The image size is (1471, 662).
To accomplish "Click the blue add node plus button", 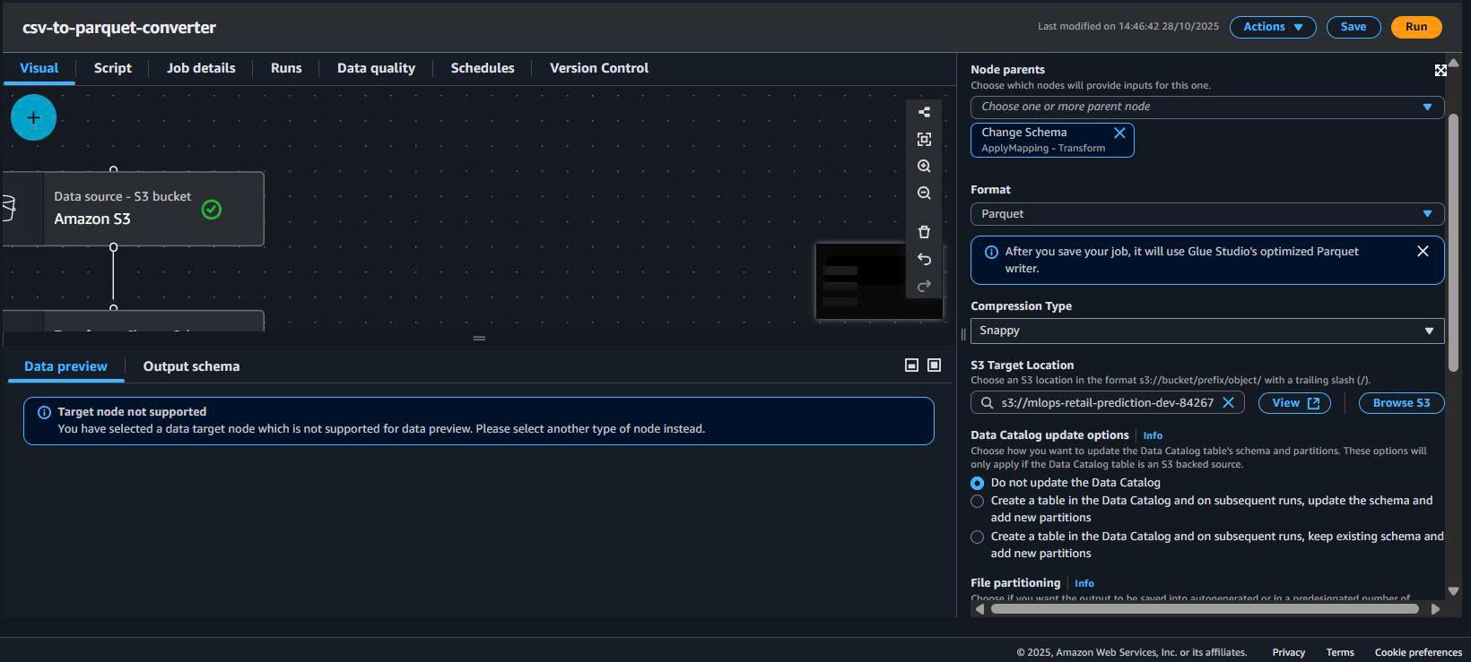I will tap(33, 117).
